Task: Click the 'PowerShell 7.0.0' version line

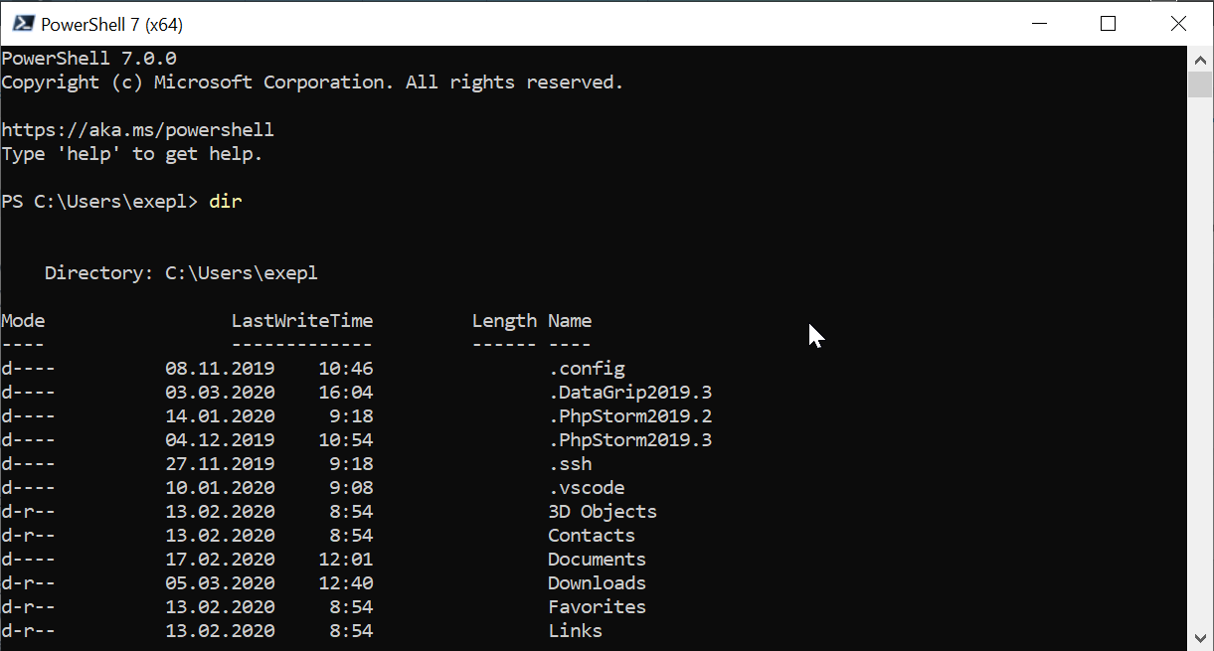Action: [88, 59]
